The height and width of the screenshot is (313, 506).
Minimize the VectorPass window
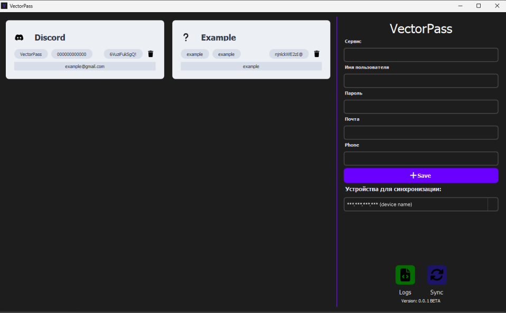click(461, 6)
